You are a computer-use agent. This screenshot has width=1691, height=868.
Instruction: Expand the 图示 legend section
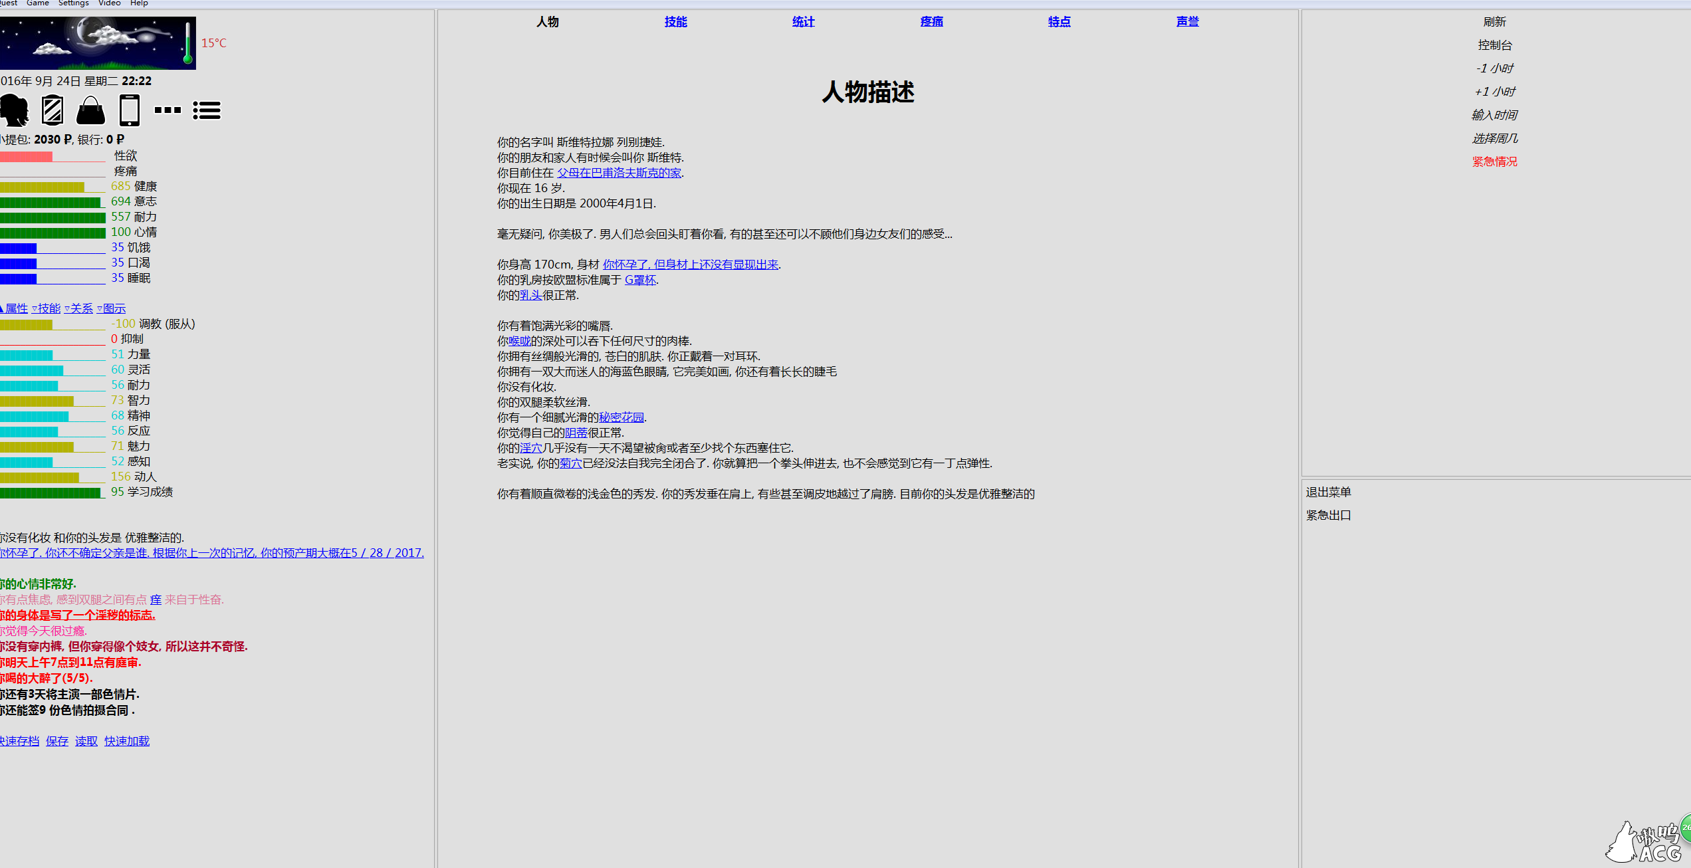click(x=112, y=308)
